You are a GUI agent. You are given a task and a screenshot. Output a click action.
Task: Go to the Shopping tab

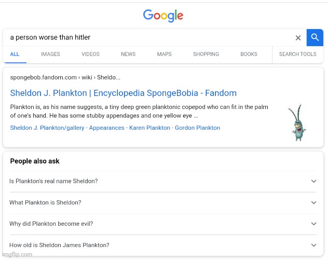[206, 54]
